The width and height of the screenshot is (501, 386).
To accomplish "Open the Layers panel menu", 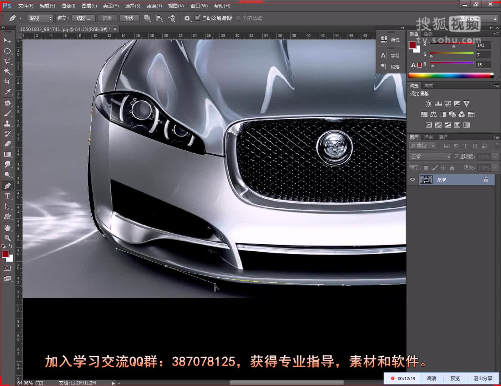I will pos(496,137).
